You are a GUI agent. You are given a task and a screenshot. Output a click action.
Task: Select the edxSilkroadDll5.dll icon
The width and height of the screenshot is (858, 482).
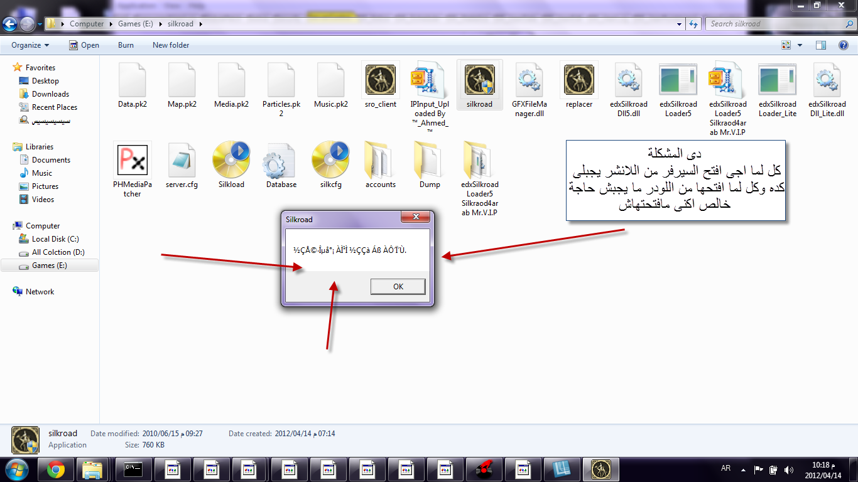click(629, 80)
